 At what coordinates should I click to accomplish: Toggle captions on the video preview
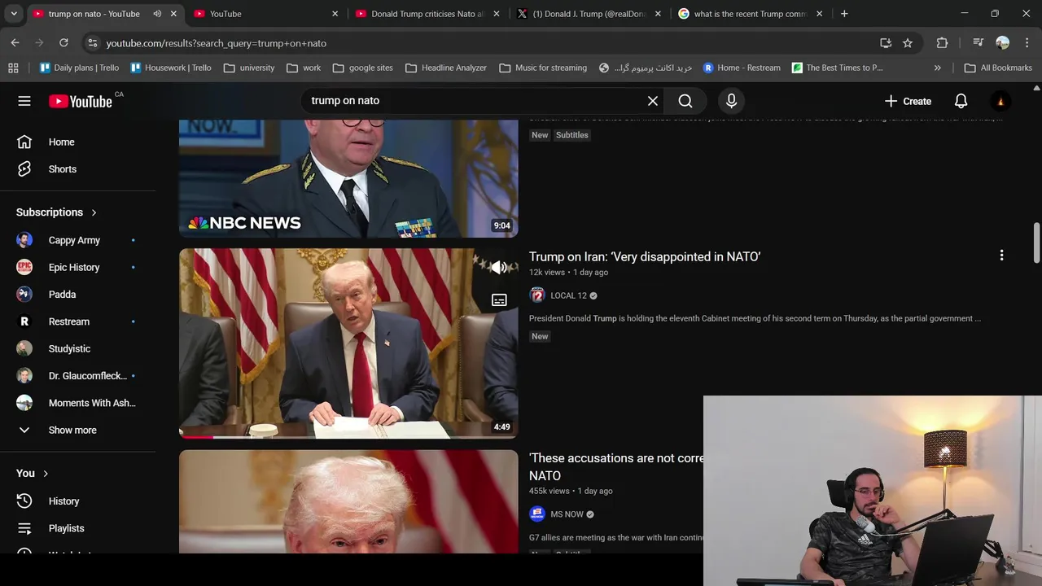499,300
